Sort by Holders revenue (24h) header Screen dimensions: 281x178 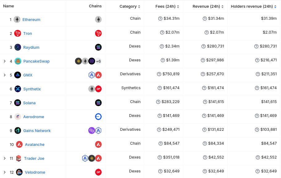254,6
